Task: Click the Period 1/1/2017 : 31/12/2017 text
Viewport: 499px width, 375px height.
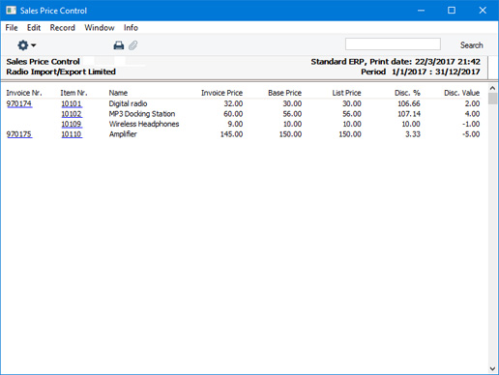Action: click(421, 72)
